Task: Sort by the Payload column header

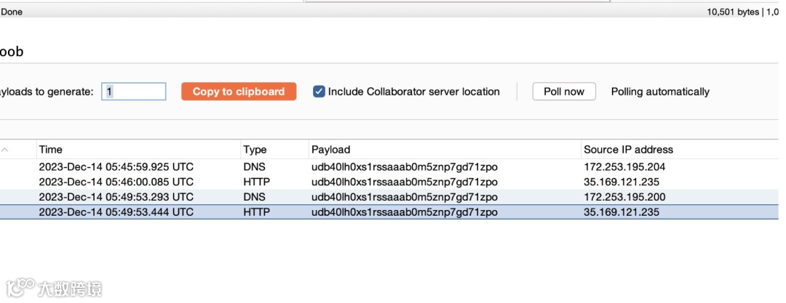Action: point(330,150)
